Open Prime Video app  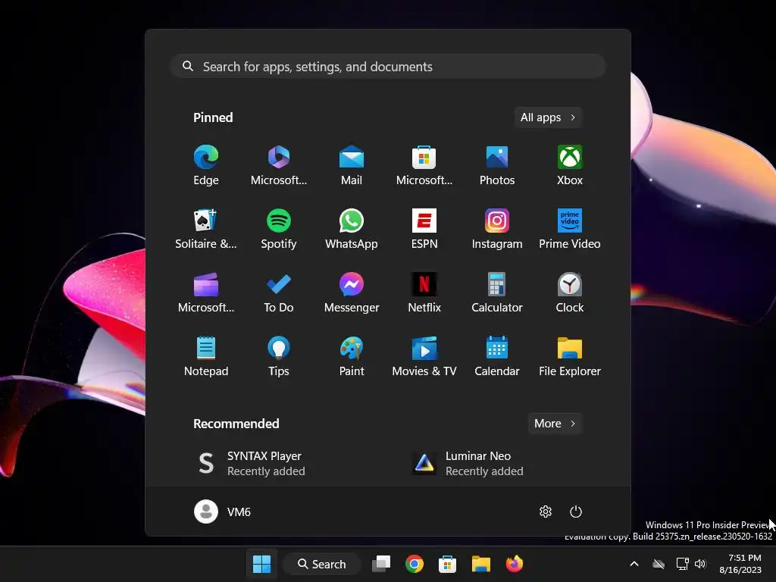tap(570, 229)
